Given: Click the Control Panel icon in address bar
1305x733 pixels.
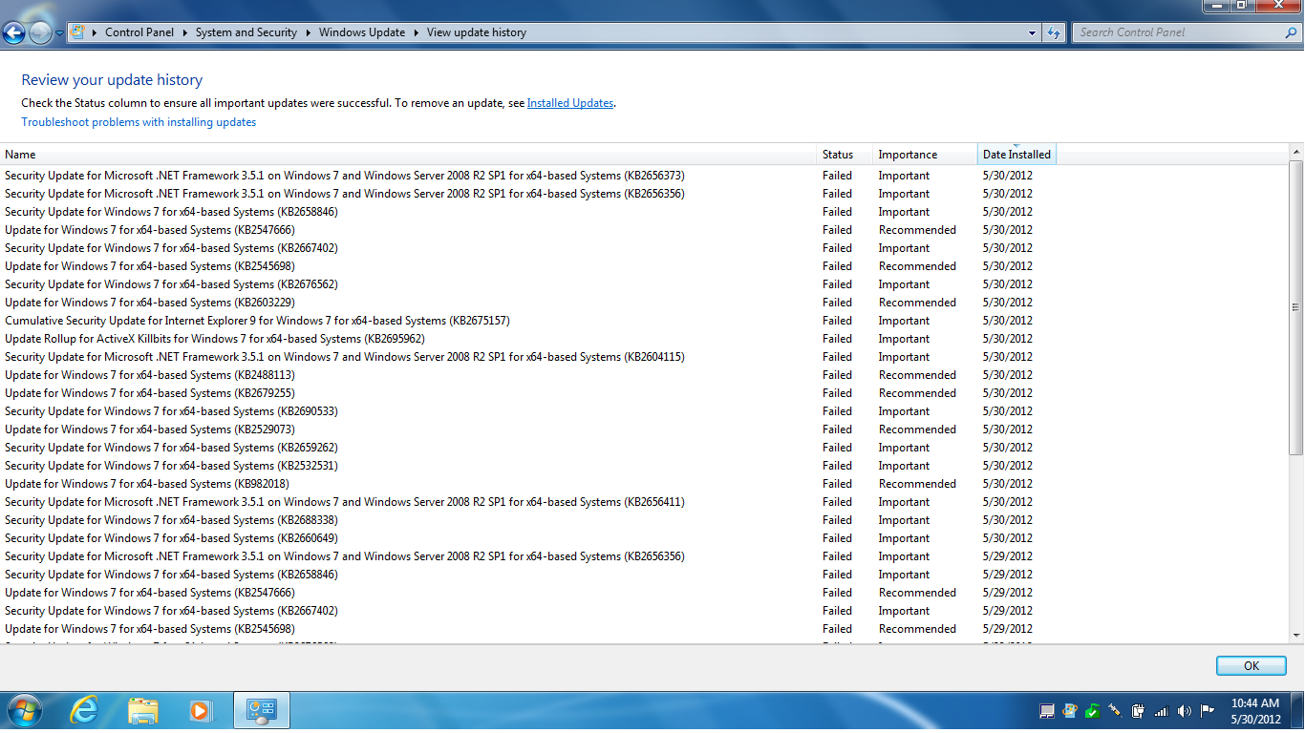Looking at the screenshot, I should tap(78, 32).
